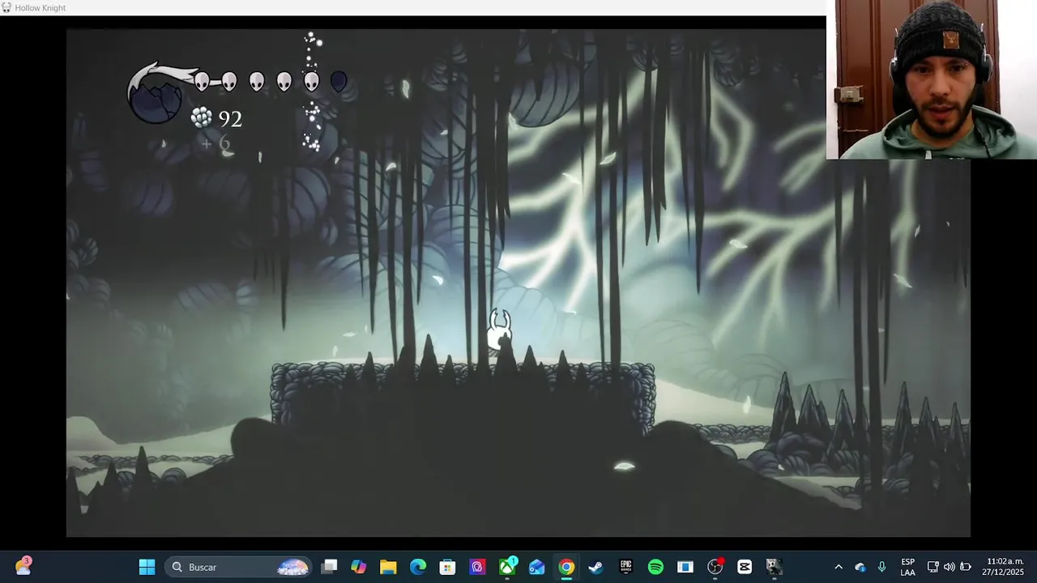Click the empty dark health mask
The height and width of the screenshot is (583, 1037).
[339, 81]
